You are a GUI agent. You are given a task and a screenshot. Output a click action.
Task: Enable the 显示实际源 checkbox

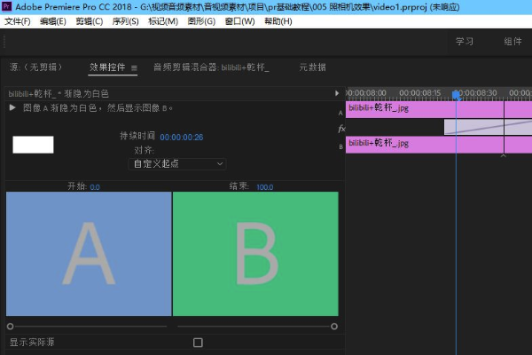click(x=198, y=343)
